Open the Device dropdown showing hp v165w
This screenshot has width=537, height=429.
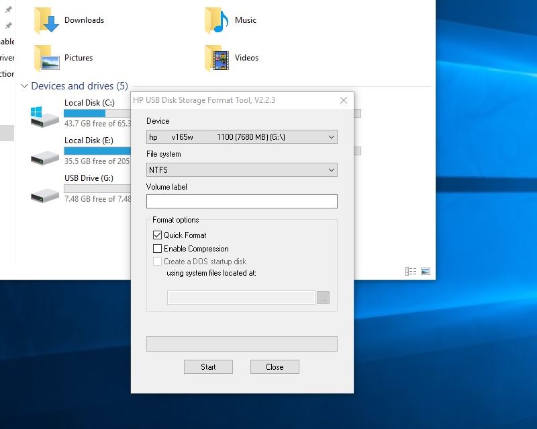tap(242, 137)
